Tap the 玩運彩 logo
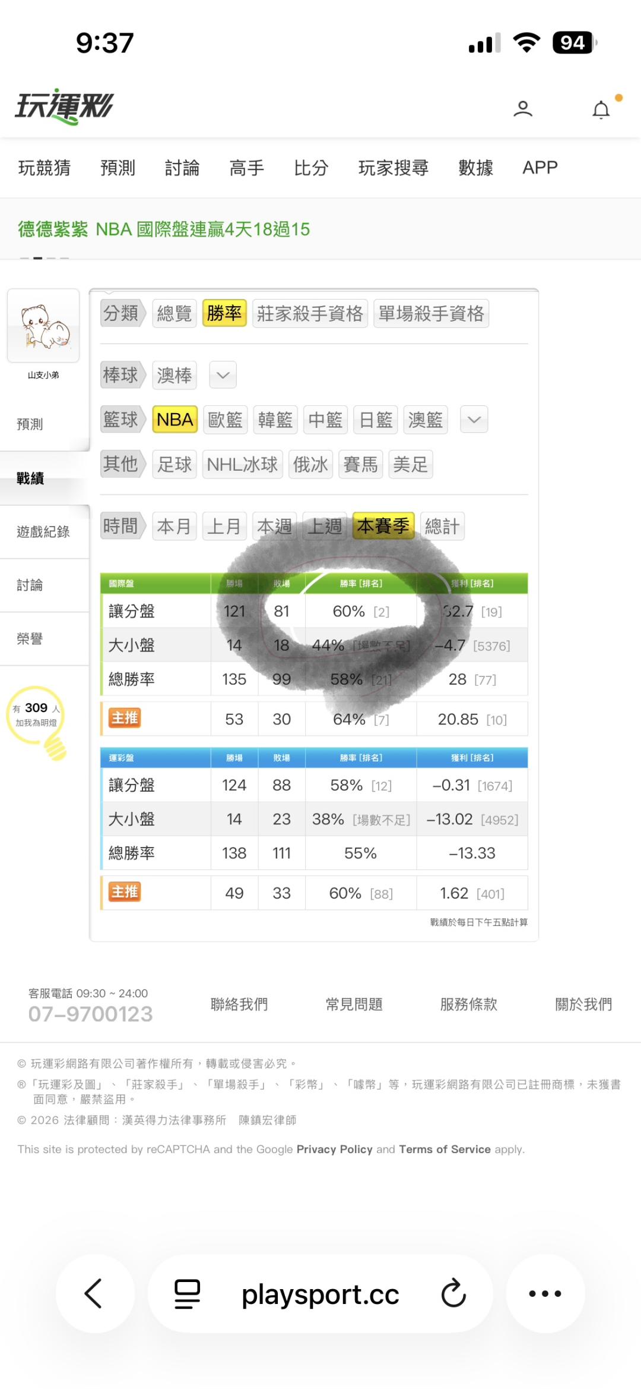 tap(64, 107)
